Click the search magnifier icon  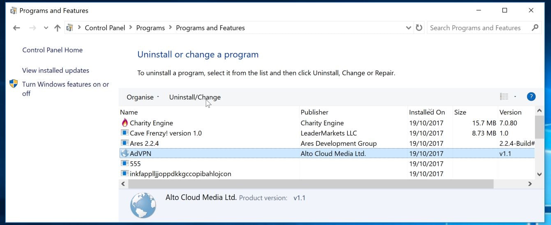tap(535, 28)
